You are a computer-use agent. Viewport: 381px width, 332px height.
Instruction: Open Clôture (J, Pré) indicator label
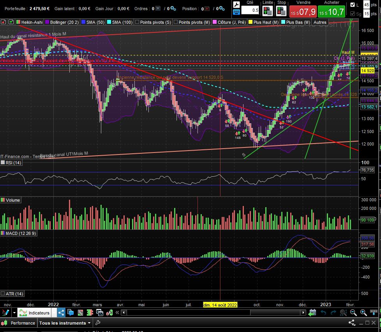click(229, 22)
